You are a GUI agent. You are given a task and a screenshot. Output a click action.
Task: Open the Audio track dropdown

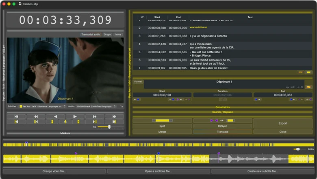click(x=96, y=107)
